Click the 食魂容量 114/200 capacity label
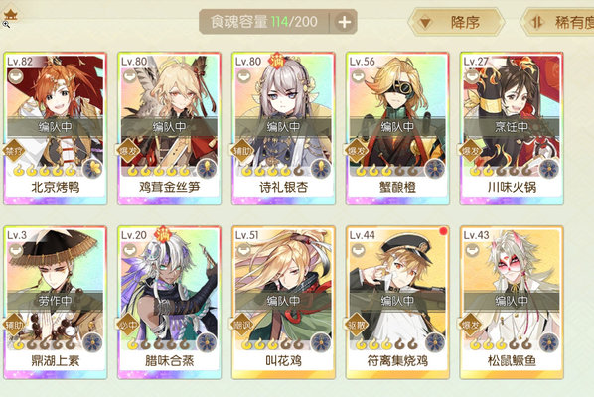Image resolution: width=594 pixels, height=397 pixels. 264,22
